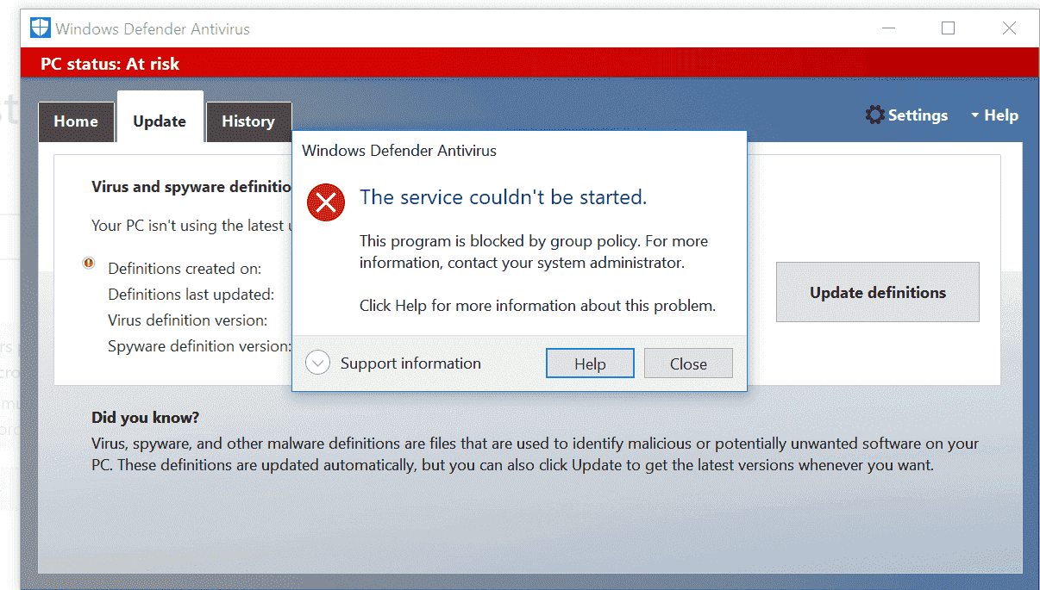
Task: Click the Settings gear icon
Action: (x=875, y=115)
